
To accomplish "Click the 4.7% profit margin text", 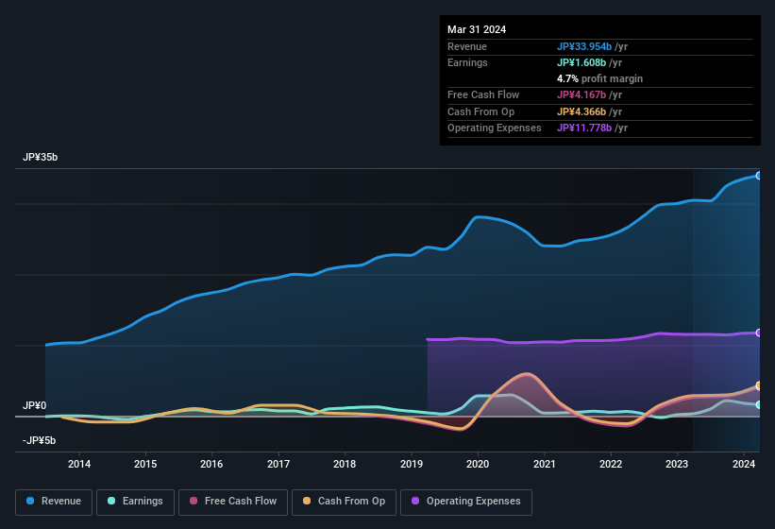I will point(600,78).
